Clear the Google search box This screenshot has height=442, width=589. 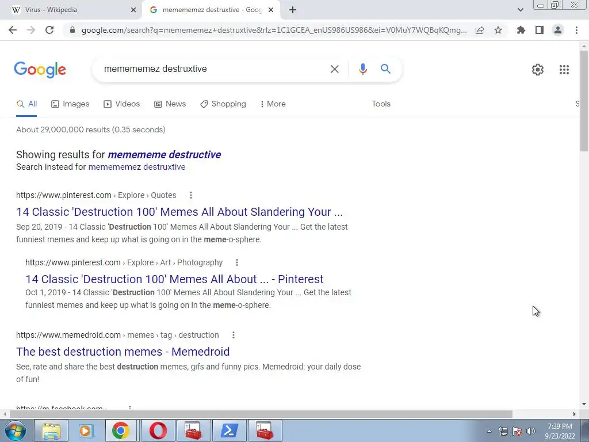(x=335, y=69)
